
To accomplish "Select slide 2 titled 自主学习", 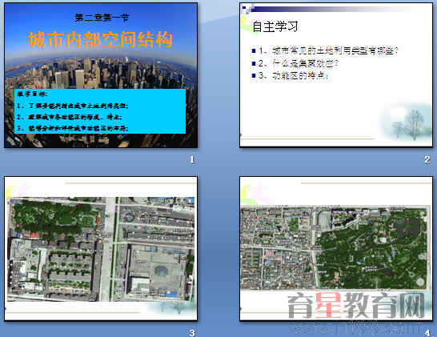I will [x=336, y=74].
